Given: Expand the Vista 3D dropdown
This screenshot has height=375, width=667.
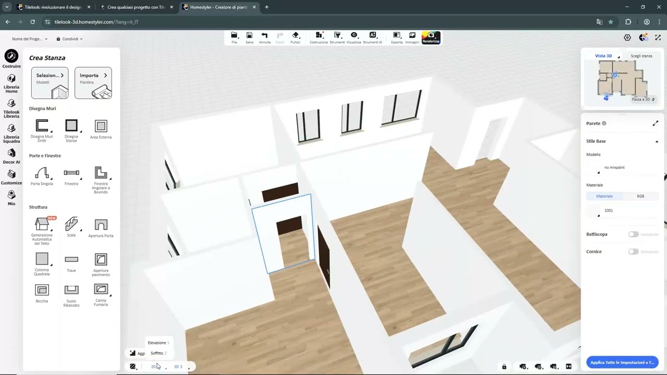Looking at the screenshot, I should coord(619,56).
